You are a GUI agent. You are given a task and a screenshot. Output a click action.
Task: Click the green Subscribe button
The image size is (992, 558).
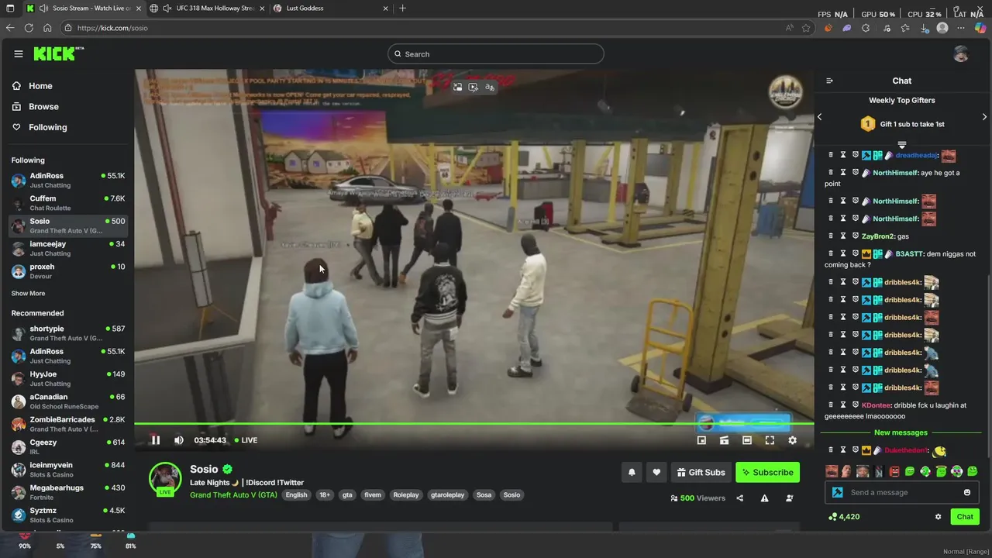tap(767, 472)
